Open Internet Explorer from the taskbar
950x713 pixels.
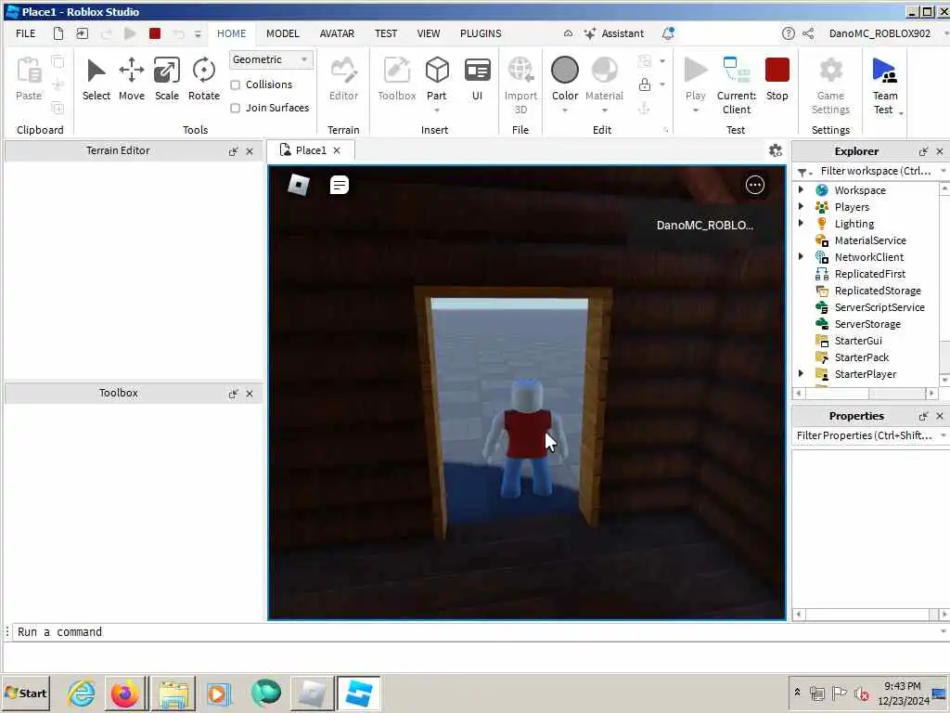82,693
